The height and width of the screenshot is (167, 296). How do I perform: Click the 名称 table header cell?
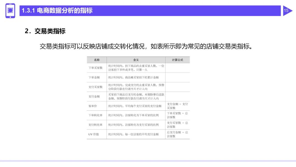pyautogui.click(x=96, y=60)
